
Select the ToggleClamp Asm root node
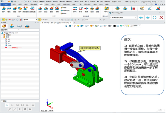click(11, 33)
